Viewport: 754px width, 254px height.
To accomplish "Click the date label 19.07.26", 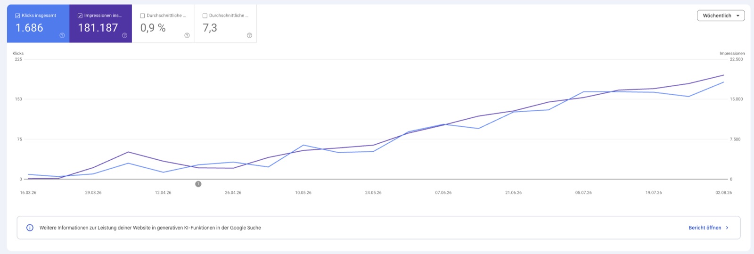I will [654, 193].
